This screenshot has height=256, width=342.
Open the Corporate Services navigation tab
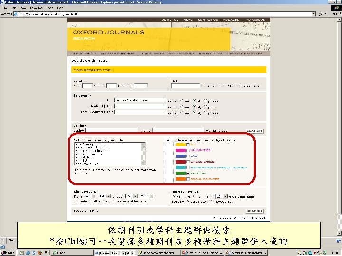pyautogui.click(x=245, y=53)
